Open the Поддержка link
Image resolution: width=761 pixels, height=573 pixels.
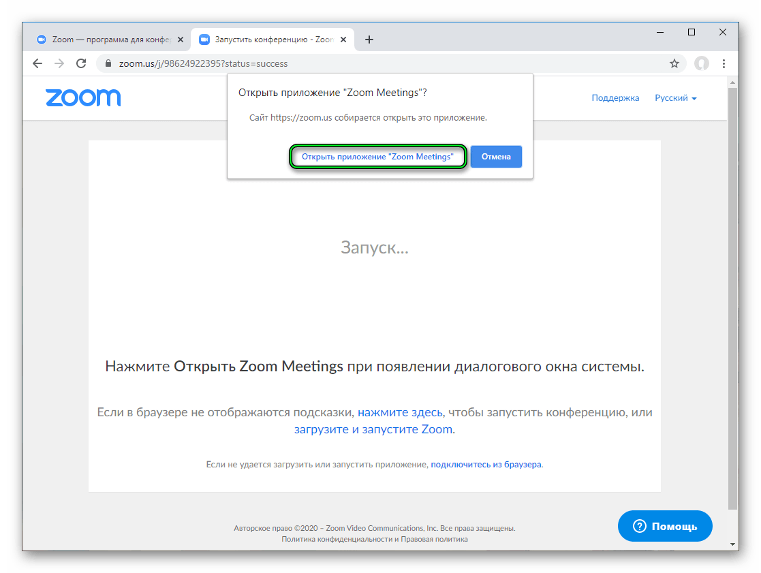tap(615, 98)
